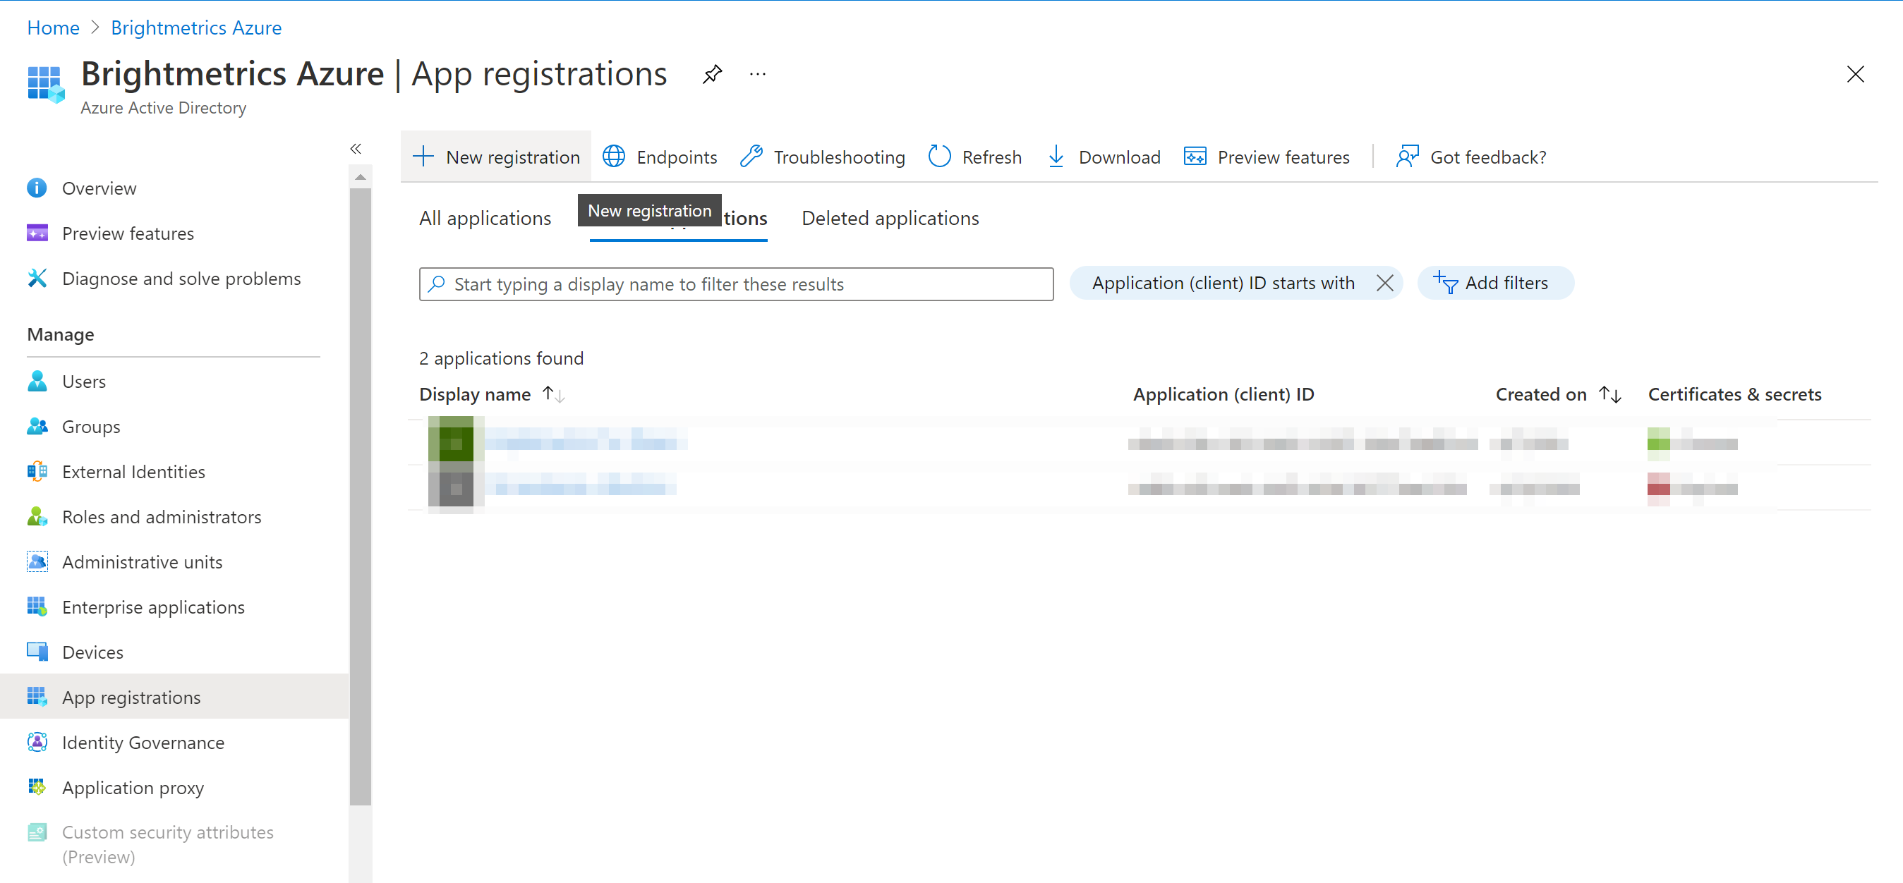The height and width of the screenshot is (883, 1903).
Task: Click the Endpoints globe icon
Action: point(614,157)
